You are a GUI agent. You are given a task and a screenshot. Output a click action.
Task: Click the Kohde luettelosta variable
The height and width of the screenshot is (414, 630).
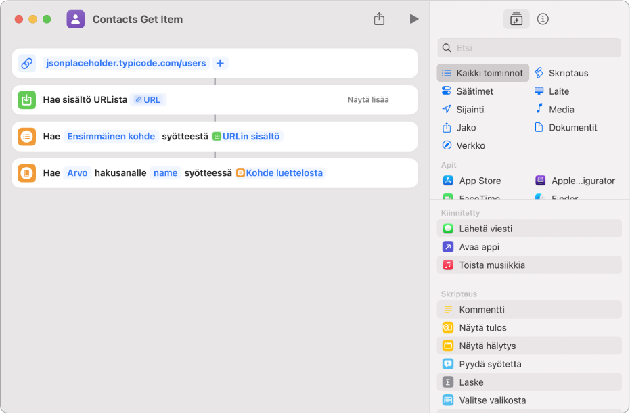coord(280,173)
